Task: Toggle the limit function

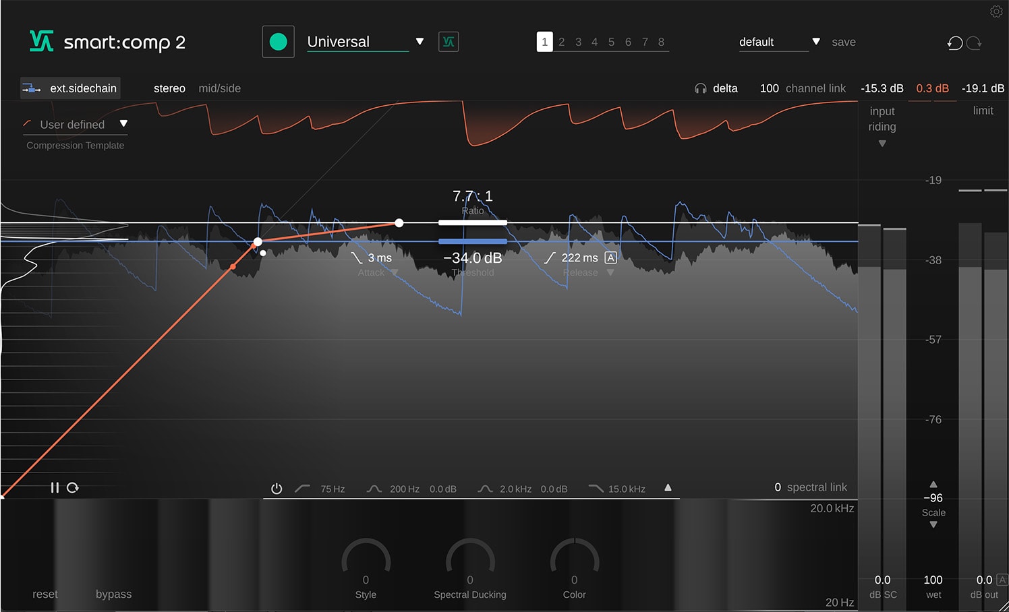Action: [x=983, y=111]
